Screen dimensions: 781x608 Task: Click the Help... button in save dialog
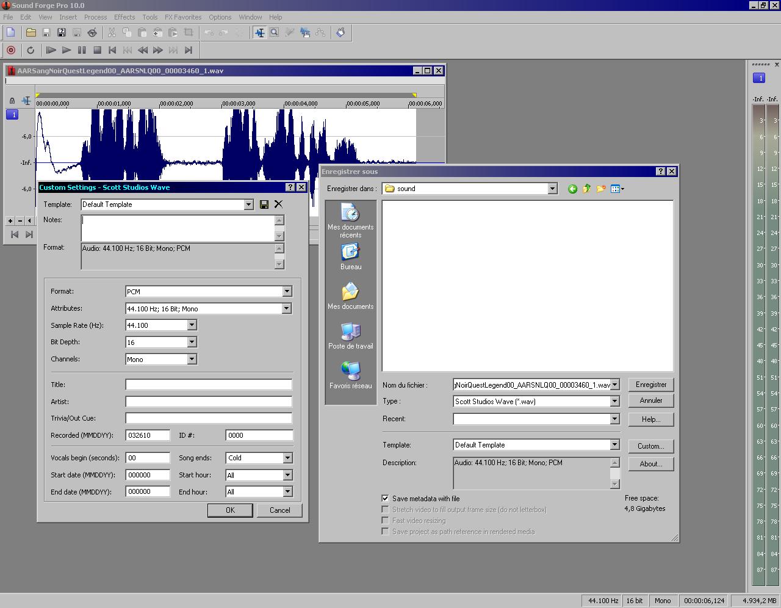point(651,419)
